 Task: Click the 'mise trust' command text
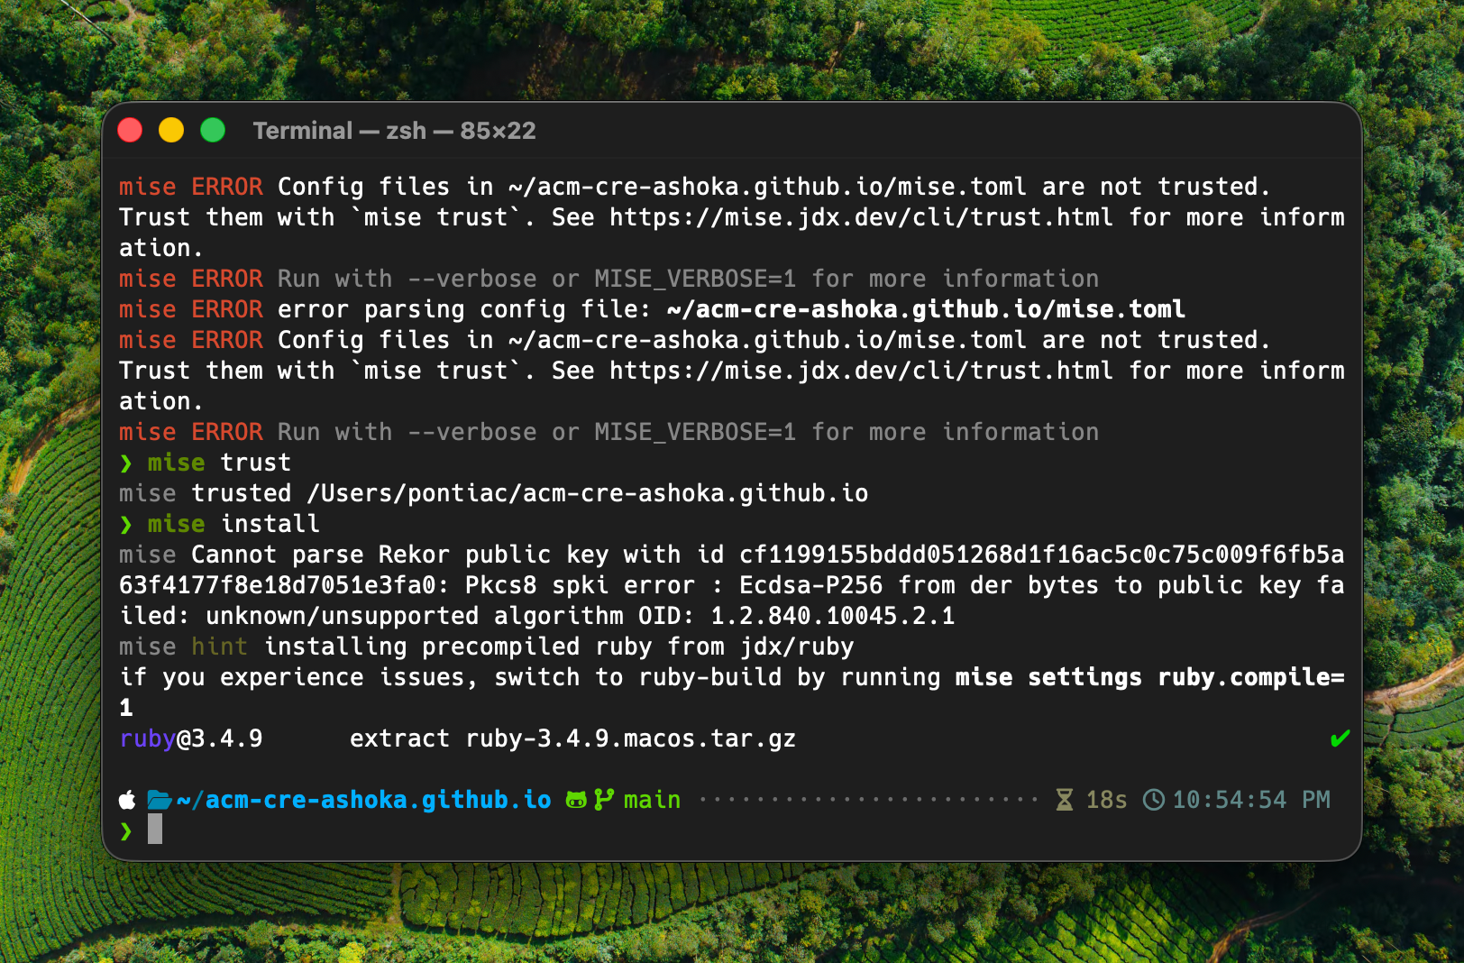click(219, 463)
